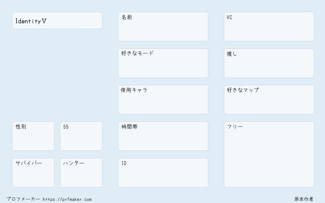Image resolution: width=325 pixels, height=203 pixels.
Task: Click the ハンター box
Action: (x=81, y=173)
